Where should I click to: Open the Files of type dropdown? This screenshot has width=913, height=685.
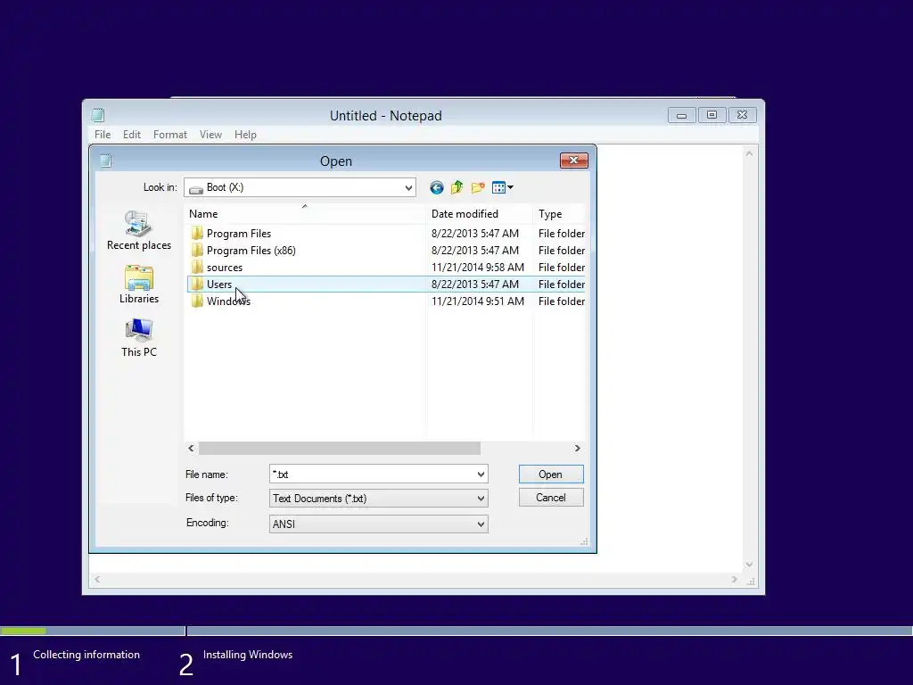[481, 499]
